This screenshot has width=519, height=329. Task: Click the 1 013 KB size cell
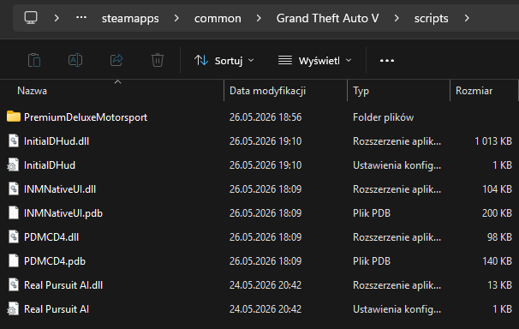493,141
